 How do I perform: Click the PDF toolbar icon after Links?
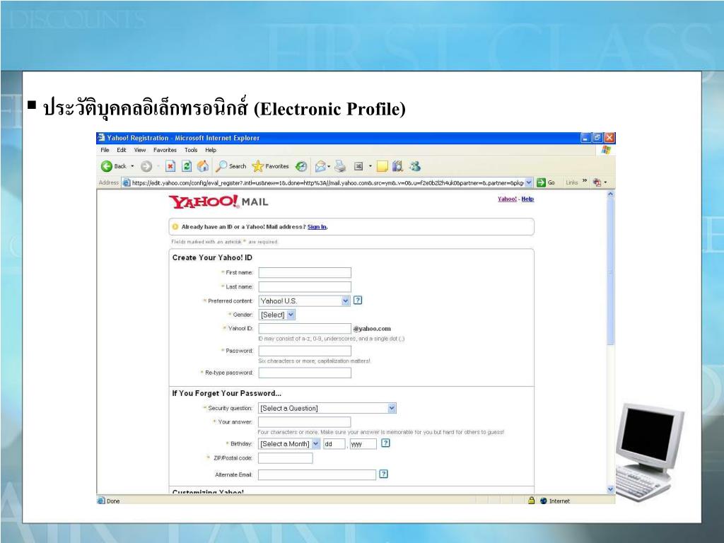pyautogui.click(x=597, y=182)
